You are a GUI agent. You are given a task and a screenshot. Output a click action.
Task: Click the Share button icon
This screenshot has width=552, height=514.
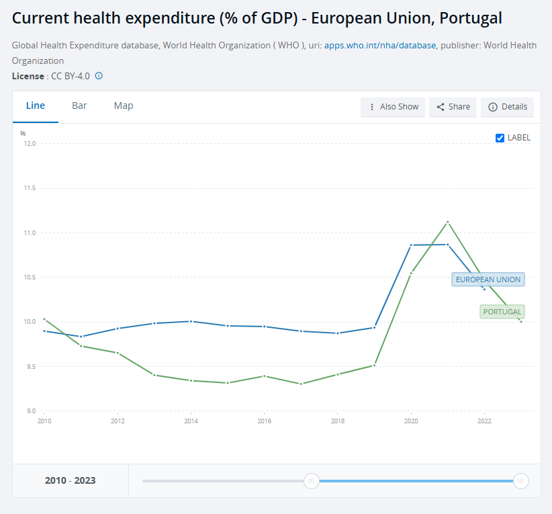point(441,107)
